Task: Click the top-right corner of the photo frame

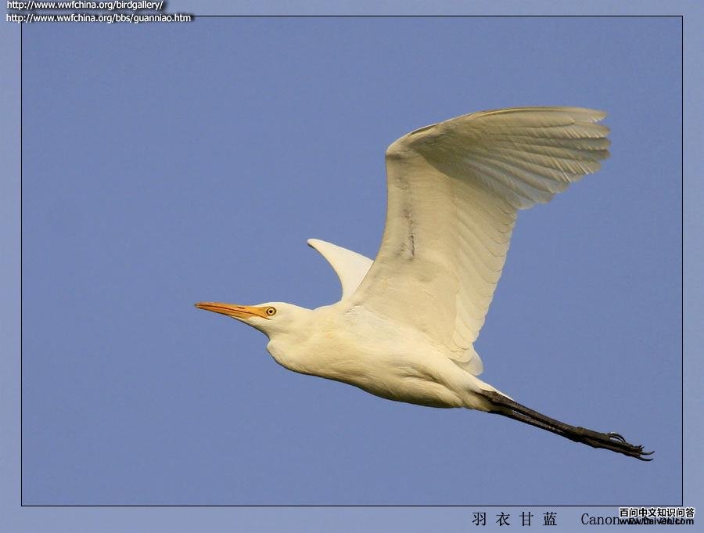Action: (682, 16)
